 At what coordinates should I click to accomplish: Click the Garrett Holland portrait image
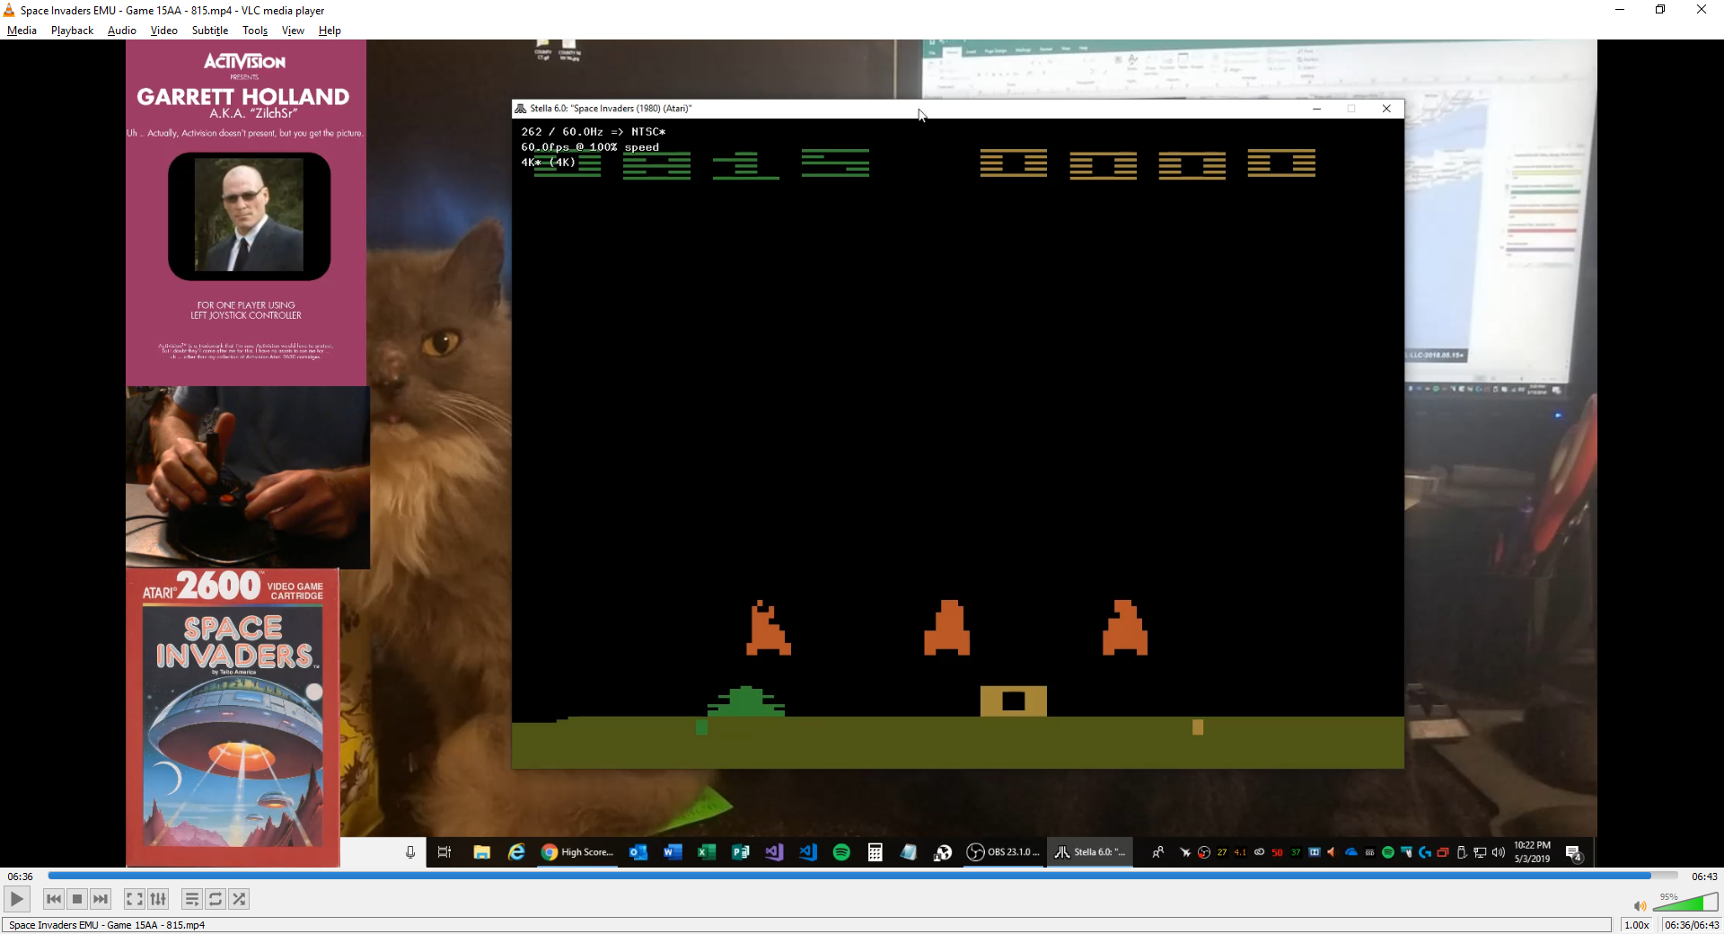250,216
